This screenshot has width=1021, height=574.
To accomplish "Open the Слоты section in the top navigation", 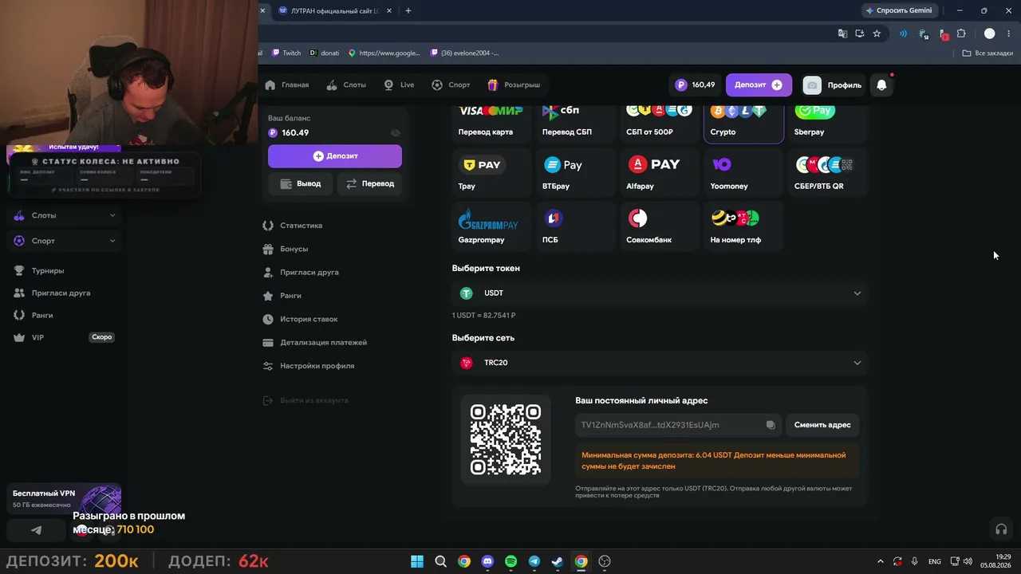I will coord(346,85).
